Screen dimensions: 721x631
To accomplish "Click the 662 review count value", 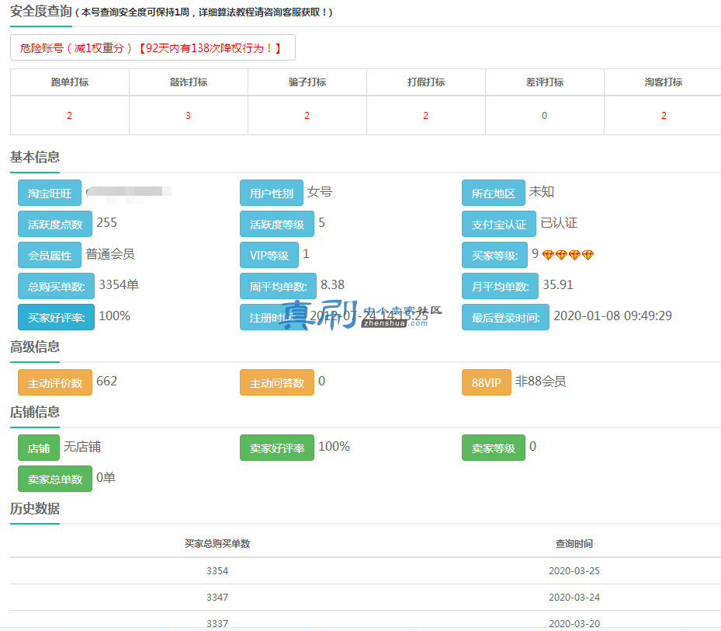I will (106, 381).
